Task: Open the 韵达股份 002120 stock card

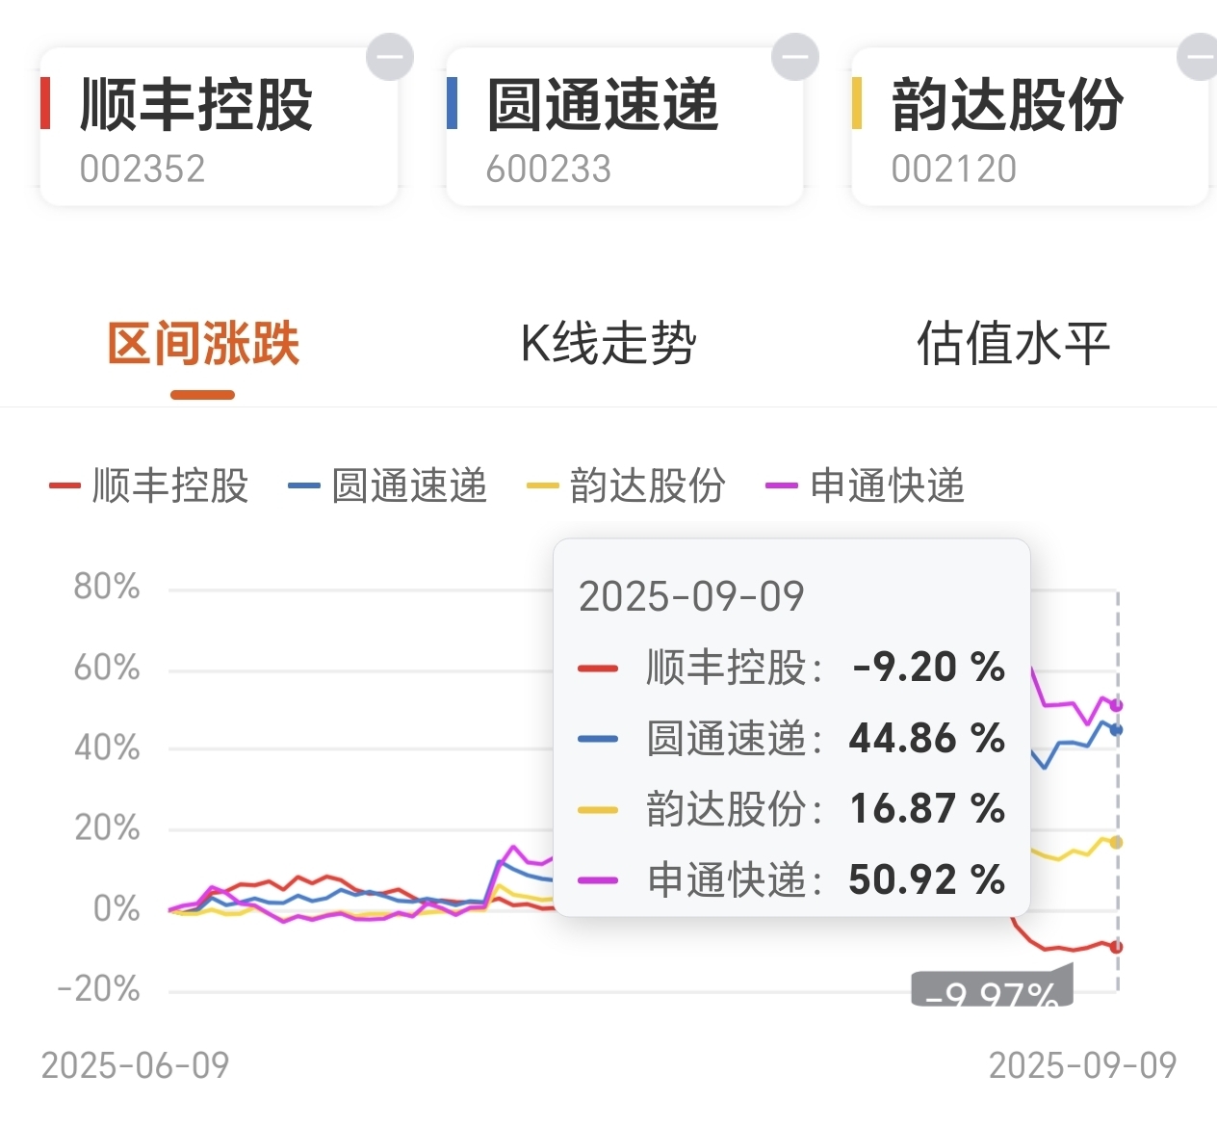Action: click(1028, 129)
